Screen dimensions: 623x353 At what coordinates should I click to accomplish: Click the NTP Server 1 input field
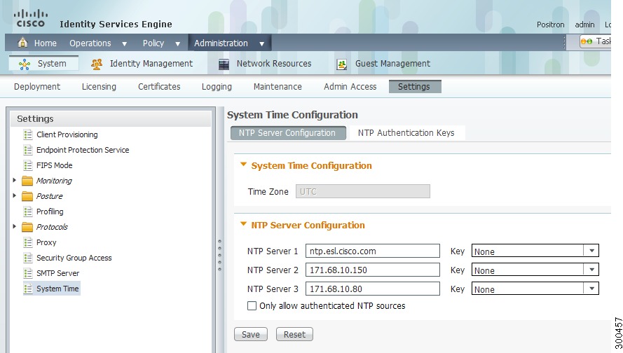(x=373, y=251)
